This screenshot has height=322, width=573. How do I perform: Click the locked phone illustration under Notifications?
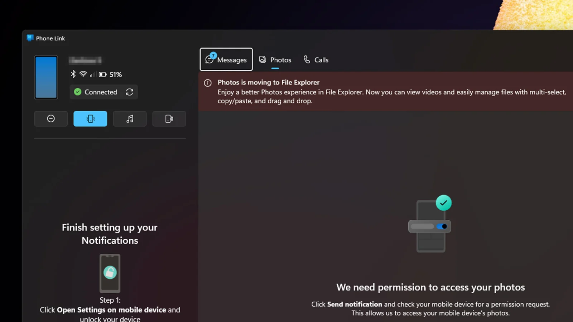tap(110, 273)
